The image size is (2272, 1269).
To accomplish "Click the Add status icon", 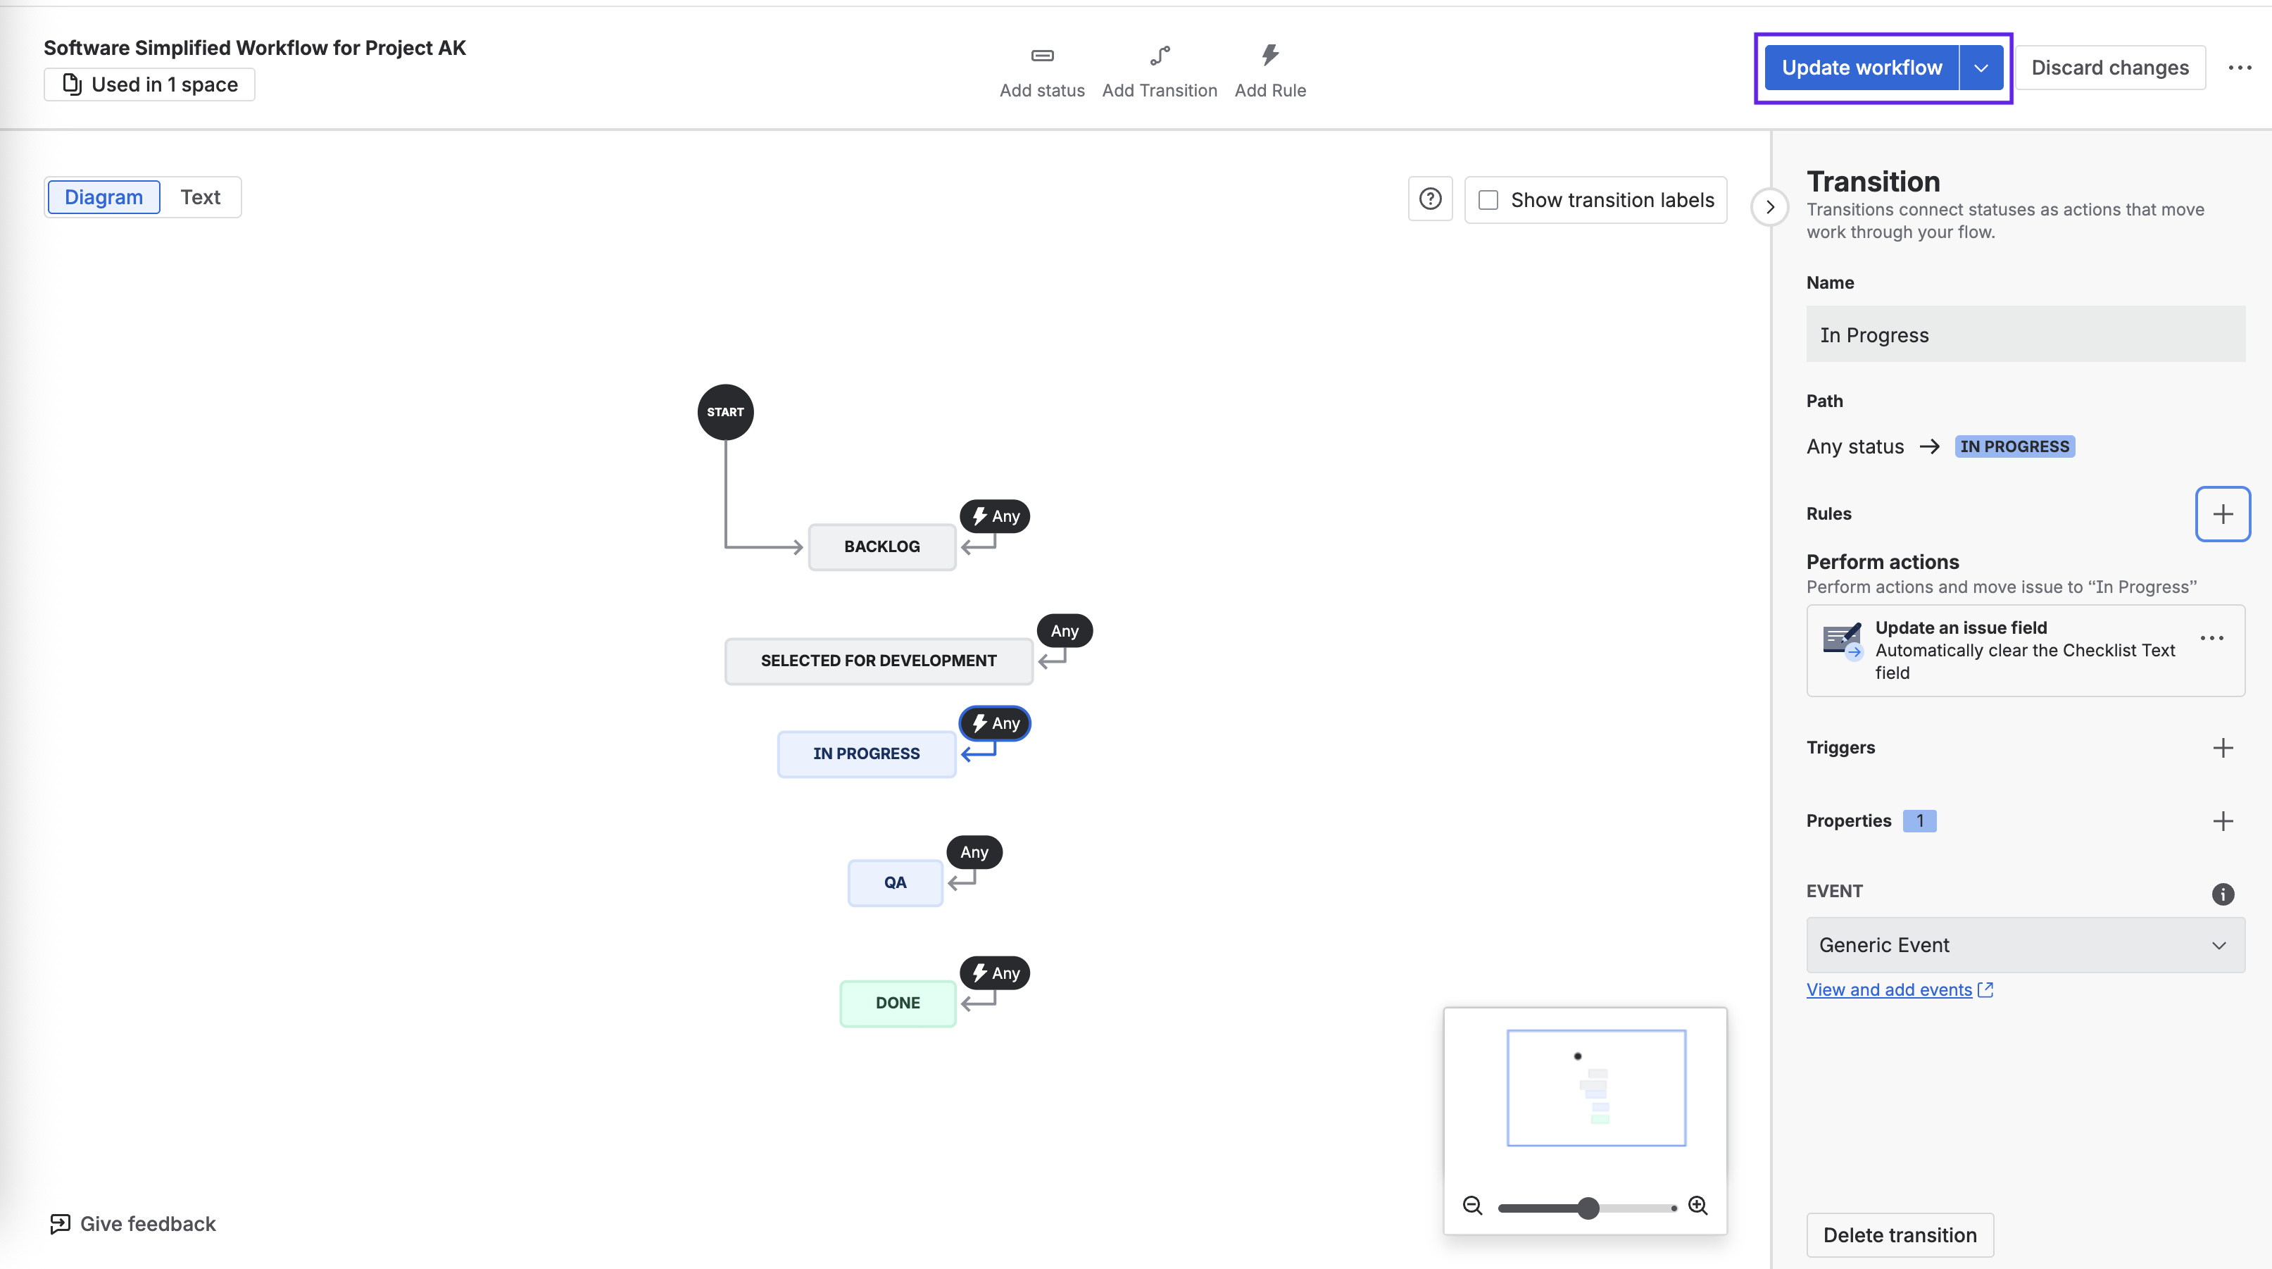I will [1041, 56].
